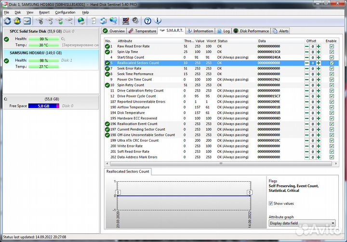This screenshot has width=347, height=242.
Task: Switch to the Log tab
Action: pyautogui.click(x=224, y=31)
